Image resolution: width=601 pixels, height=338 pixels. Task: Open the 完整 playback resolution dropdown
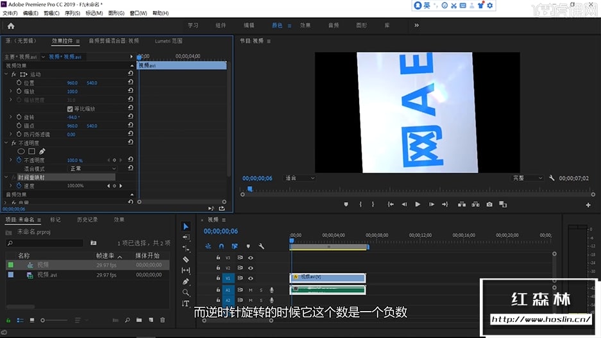[527, 178]
